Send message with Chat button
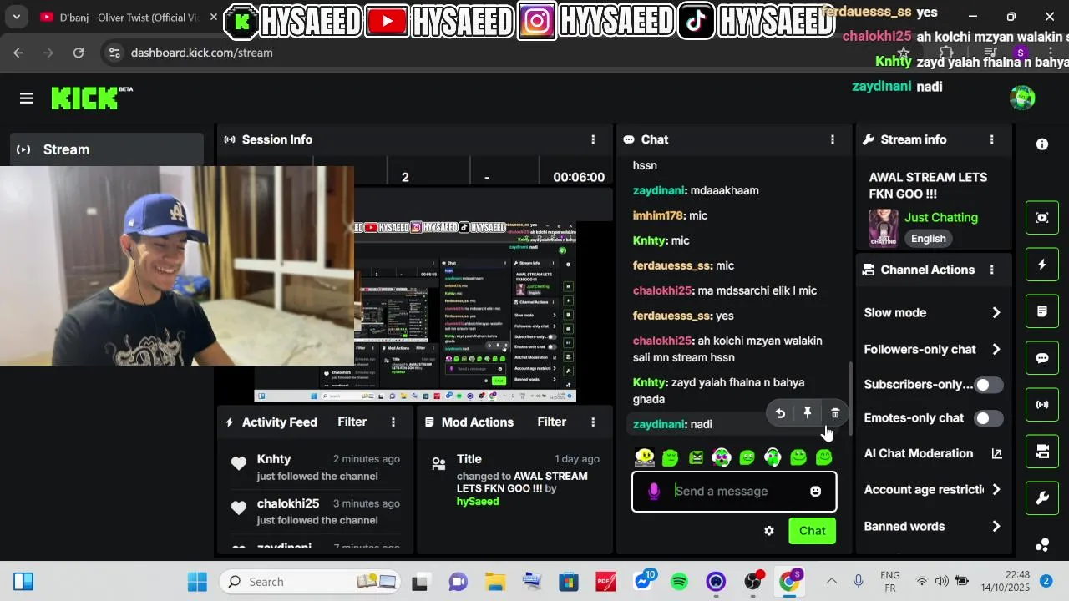Image resolution: width=1069 pixels, height=601 pixels. (x=812, y=531)
